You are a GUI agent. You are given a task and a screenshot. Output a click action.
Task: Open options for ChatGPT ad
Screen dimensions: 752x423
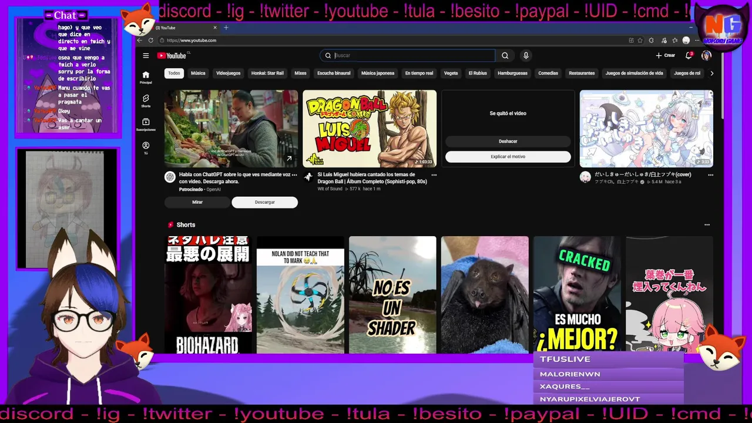coord(294,175)
